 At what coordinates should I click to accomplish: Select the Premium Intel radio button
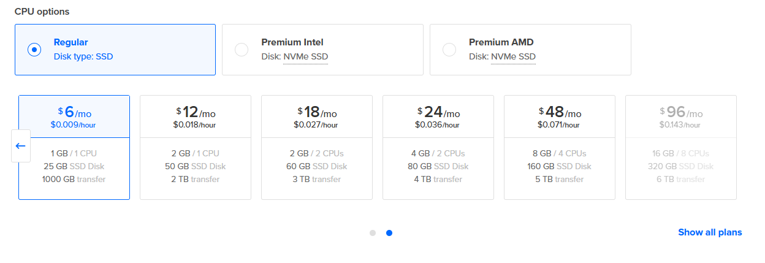coord(242,50)
